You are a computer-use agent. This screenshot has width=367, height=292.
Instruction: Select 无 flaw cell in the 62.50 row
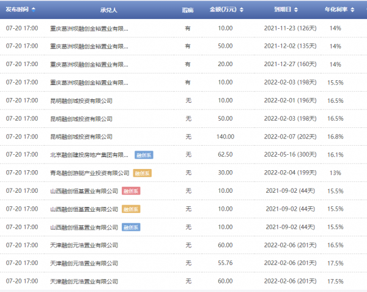pyautogui.click(x=188, y=154)
